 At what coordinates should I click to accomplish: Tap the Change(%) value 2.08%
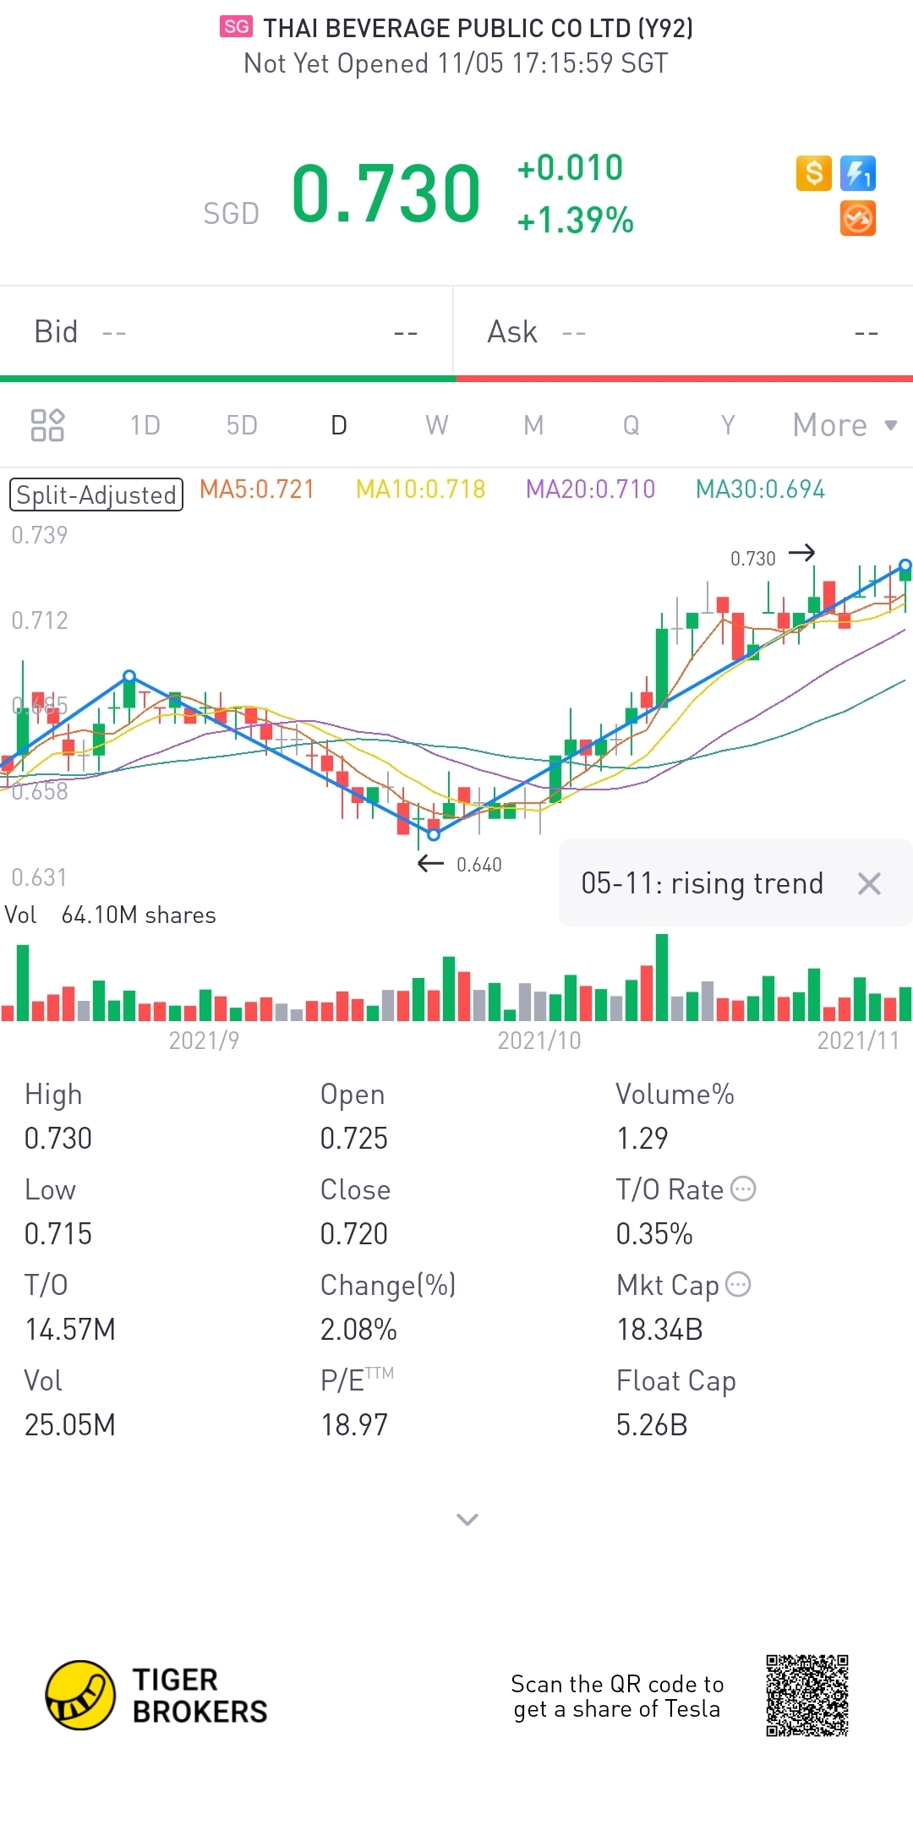tap(358, 1330)
